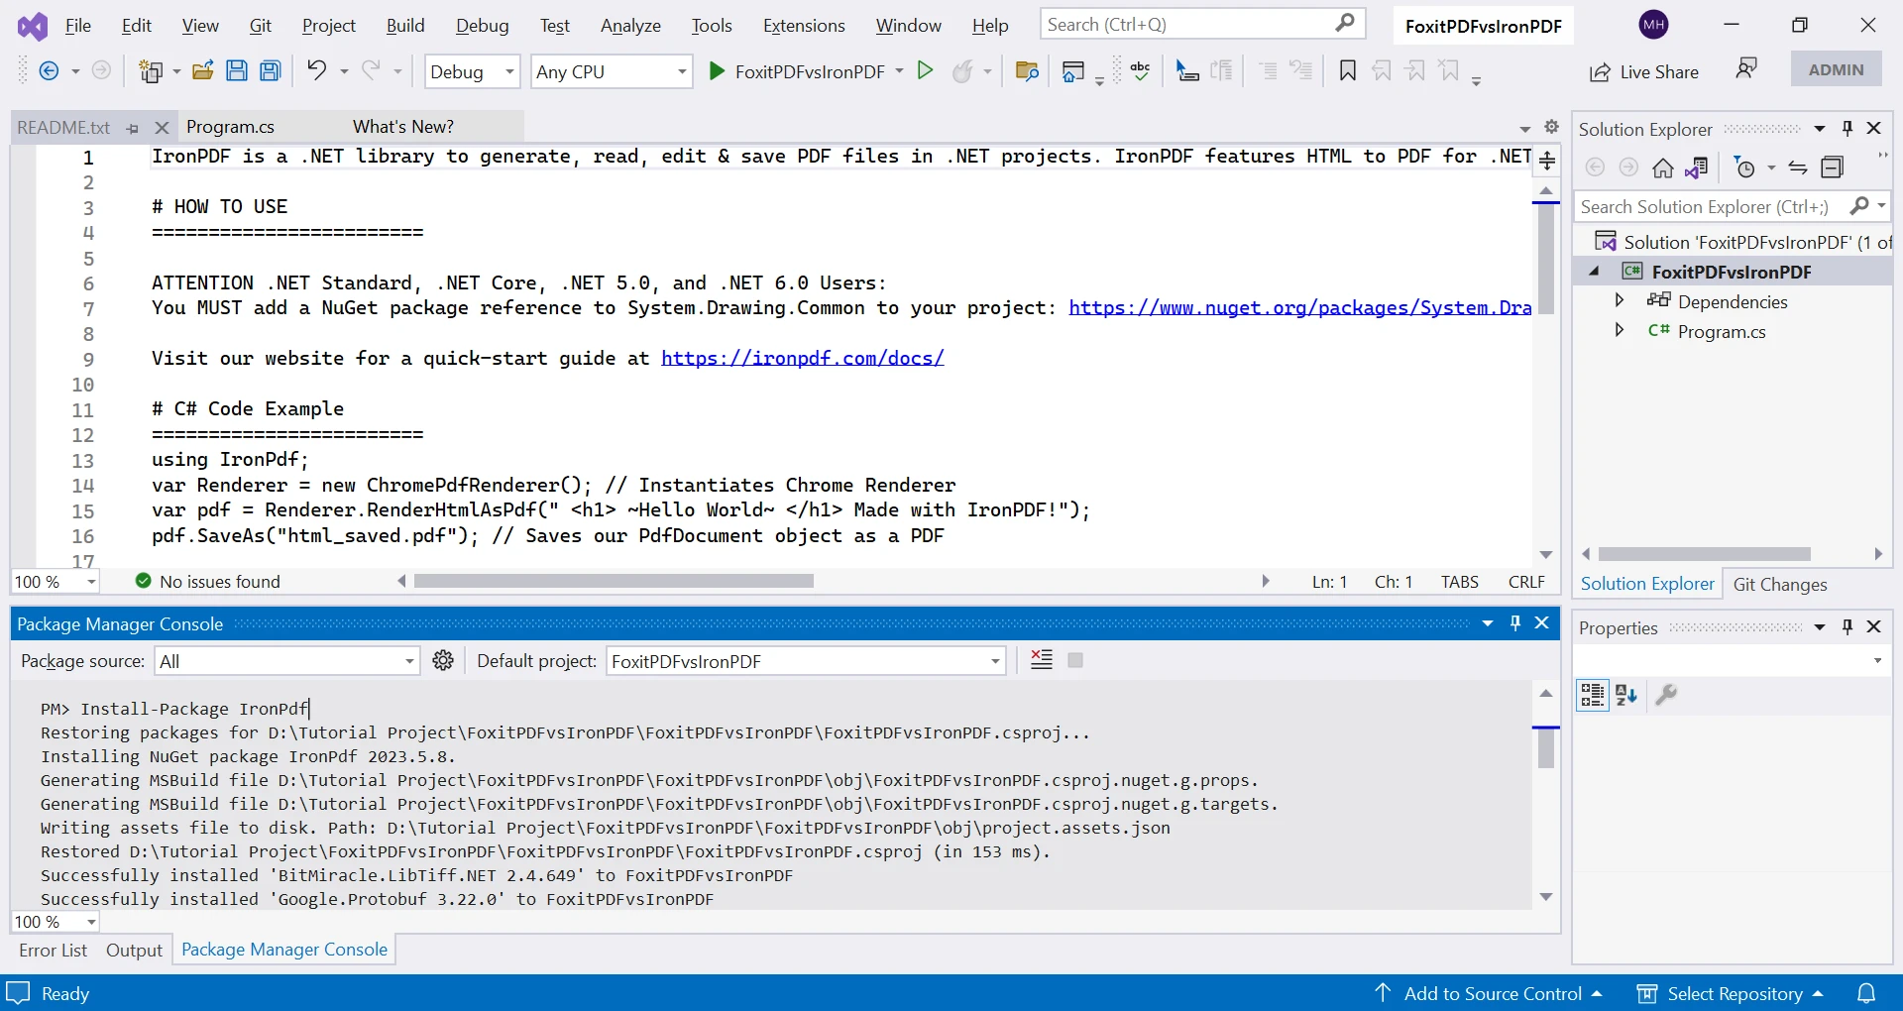Click Solution Explorer Home icon
Viewport: 1903px width, 1011px height.
(1662, 168)
